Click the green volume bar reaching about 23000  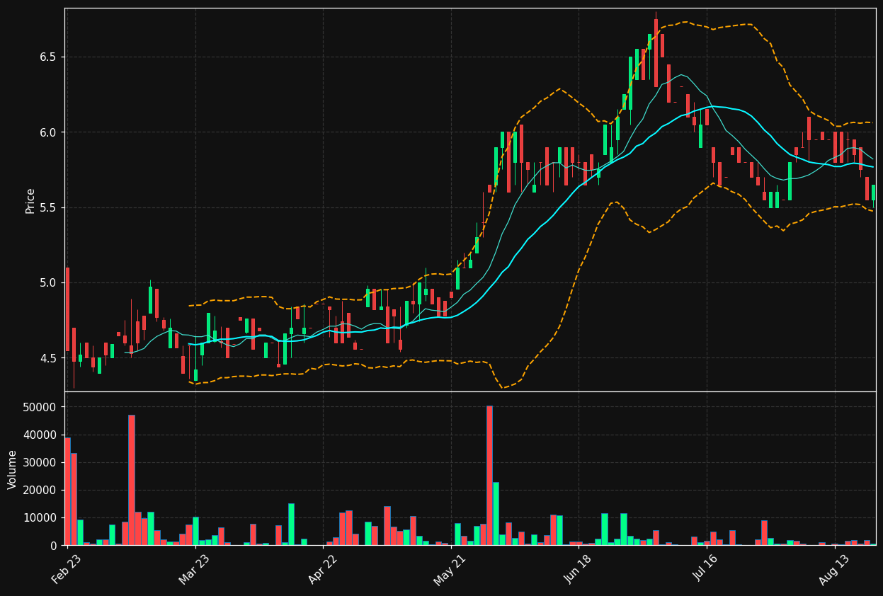(x=496, y=513)
